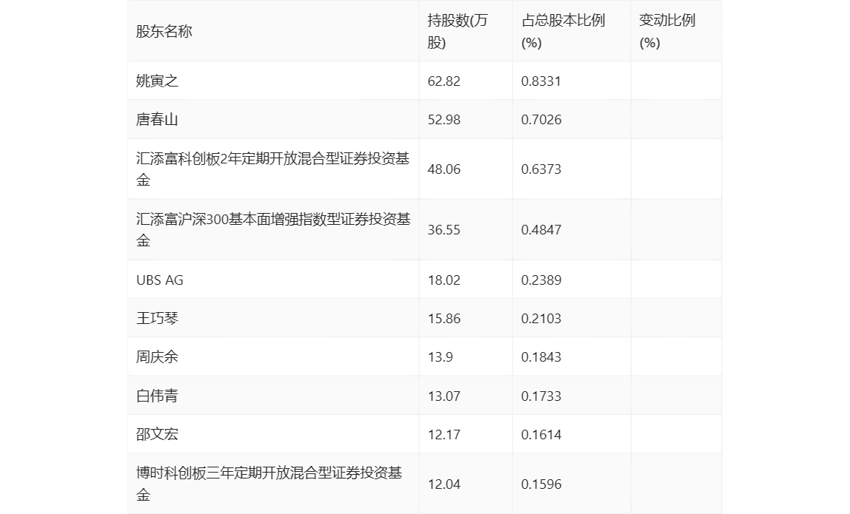Select the 52.98 shares value

click(x=444, y=120)
